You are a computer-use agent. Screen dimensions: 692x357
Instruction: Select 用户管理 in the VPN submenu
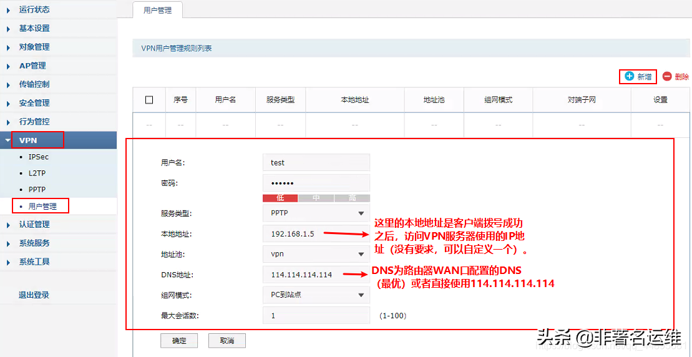point(42,206)
